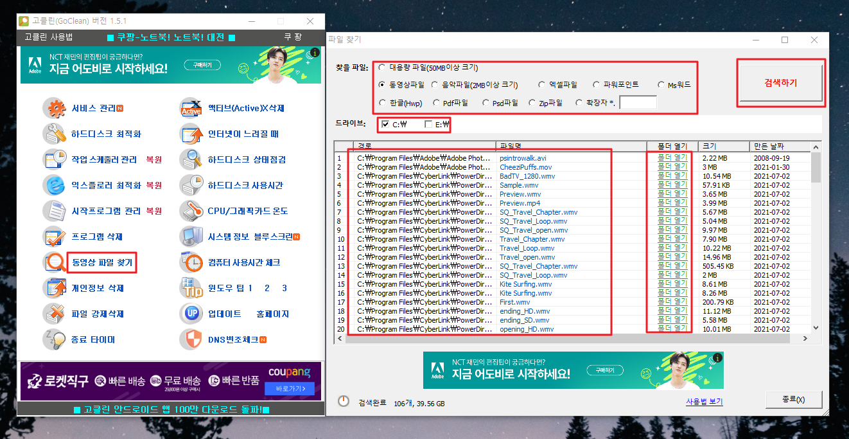
Task: Open the 블루스크린 link
Action: click(x=274, y=237)
